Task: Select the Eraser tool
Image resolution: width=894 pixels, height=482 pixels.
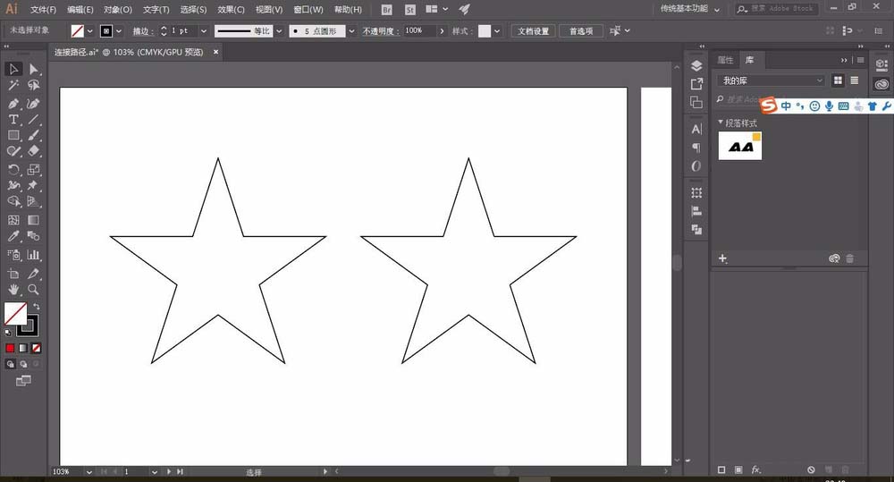Action: [34, 151]
